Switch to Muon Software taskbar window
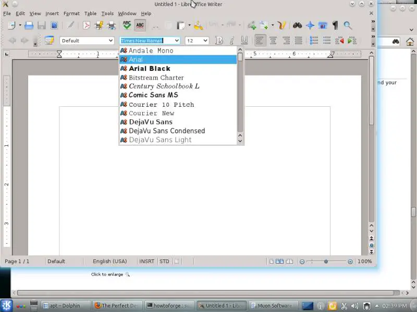Screen dimensions: 417x312 click(x=273, y=306)
